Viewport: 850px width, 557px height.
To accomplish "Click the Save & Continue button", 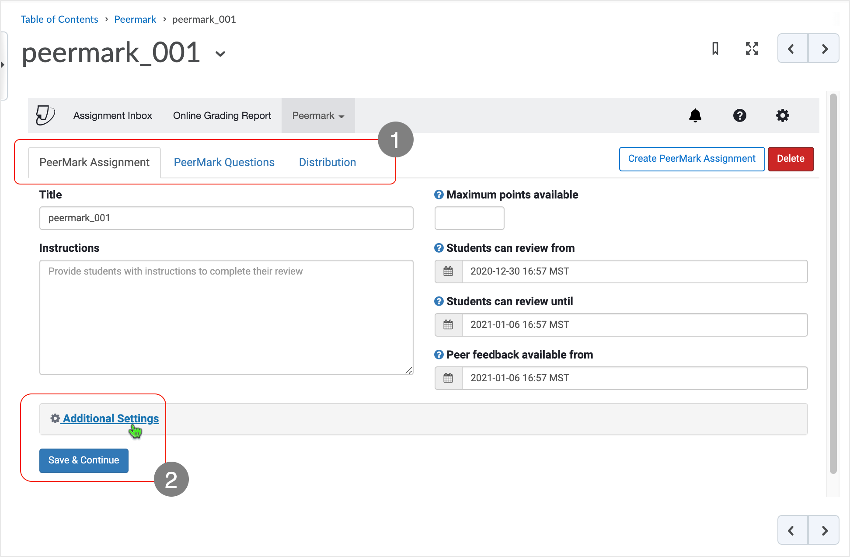I will 84,460.
